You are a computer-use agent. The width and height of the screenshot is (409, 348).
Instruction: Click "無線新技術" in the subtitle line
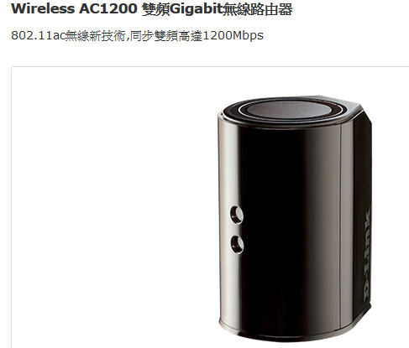pos(95,36)
